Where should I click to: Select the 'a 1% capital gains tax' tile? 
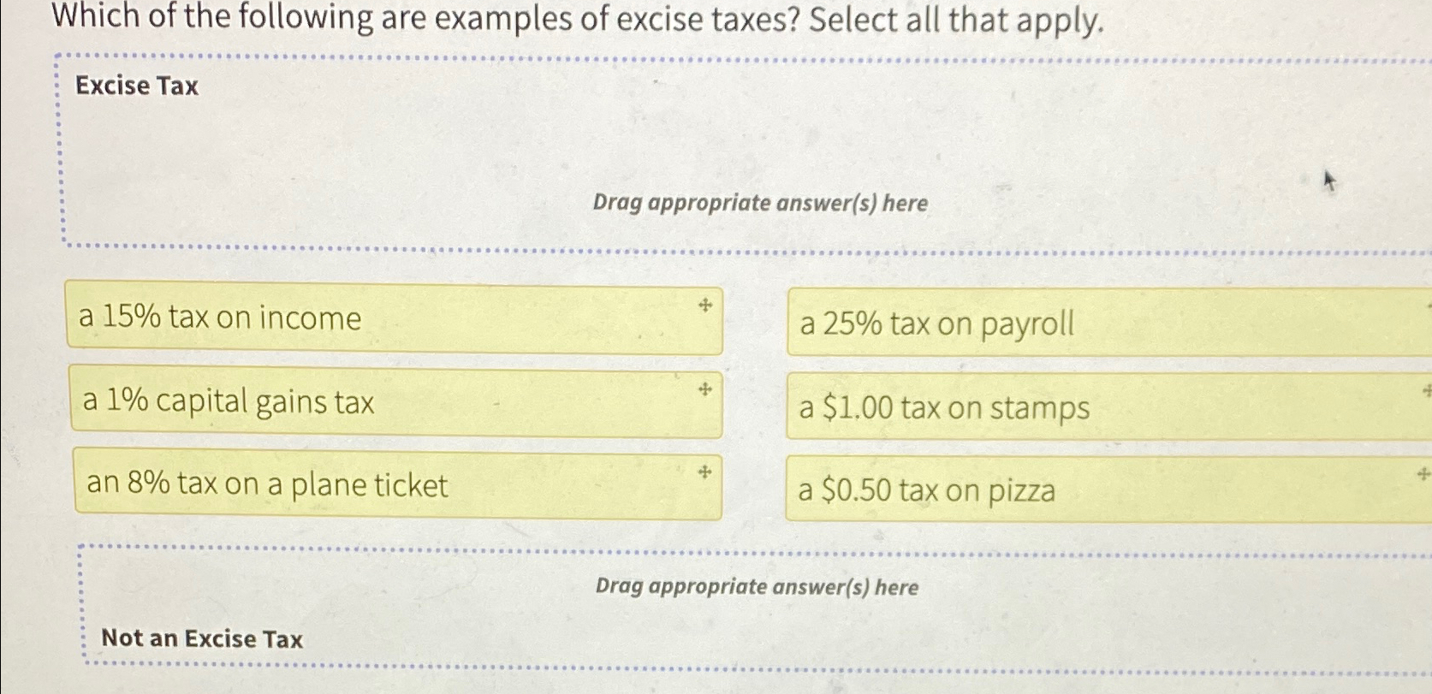[342, 402]
